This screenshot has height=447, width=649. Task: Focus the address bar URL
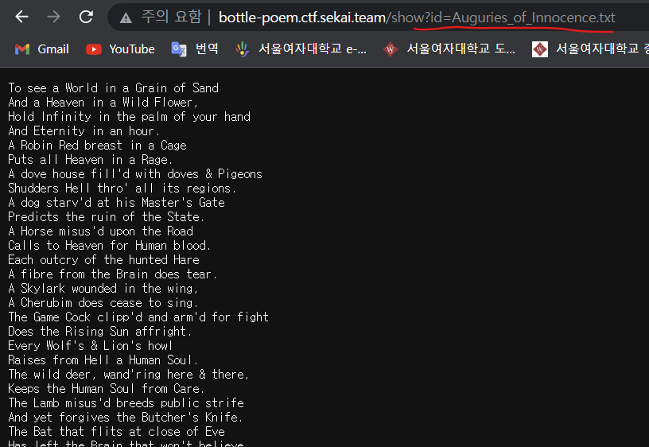point(417,17)
